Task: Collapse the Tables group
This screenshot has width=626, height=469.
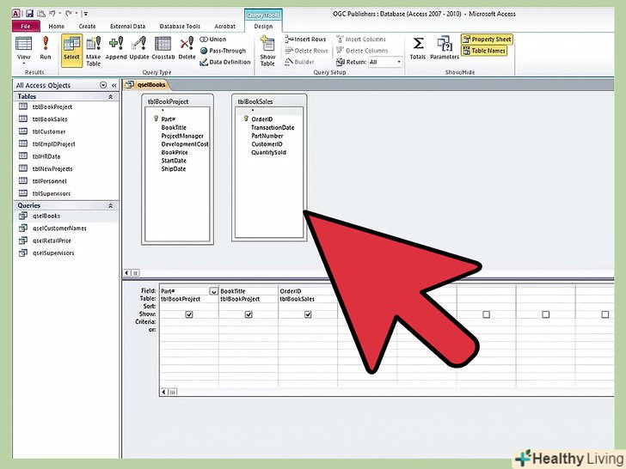Action: click(111, 96)
